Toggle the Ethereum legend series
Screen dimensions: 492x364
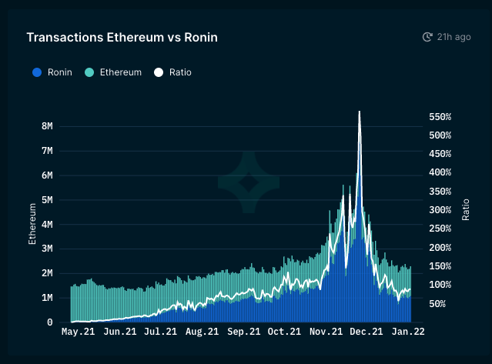pyautogui.click(x=113, y=72)
